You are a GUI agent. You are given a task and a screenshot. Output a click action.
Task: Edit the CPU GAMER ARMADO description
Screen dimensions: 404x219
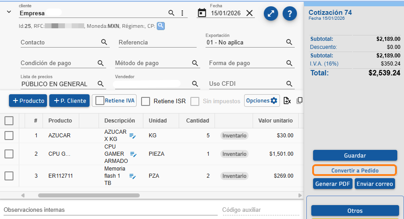click(x=133, y=154)
